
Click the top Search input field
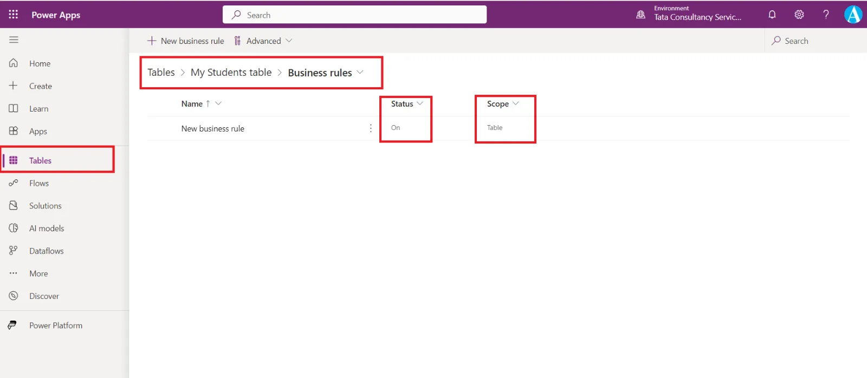(354, 15)
